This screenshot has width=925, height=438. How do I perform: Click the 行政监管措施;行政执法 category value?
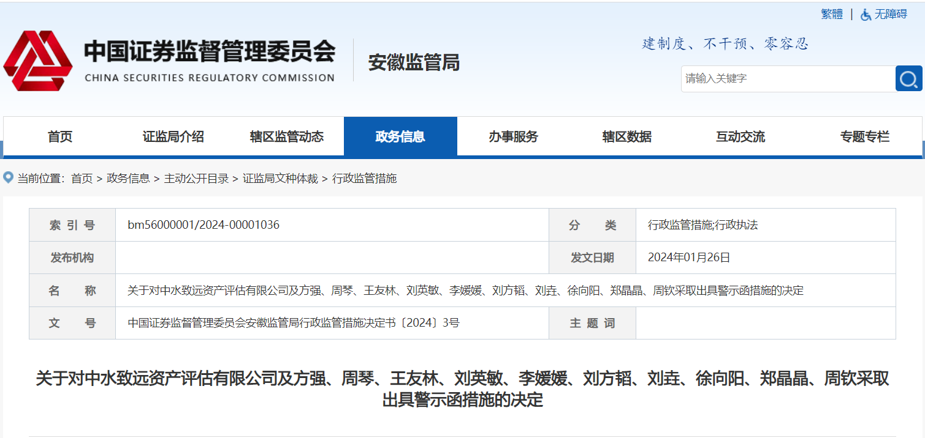pos(702,225)
